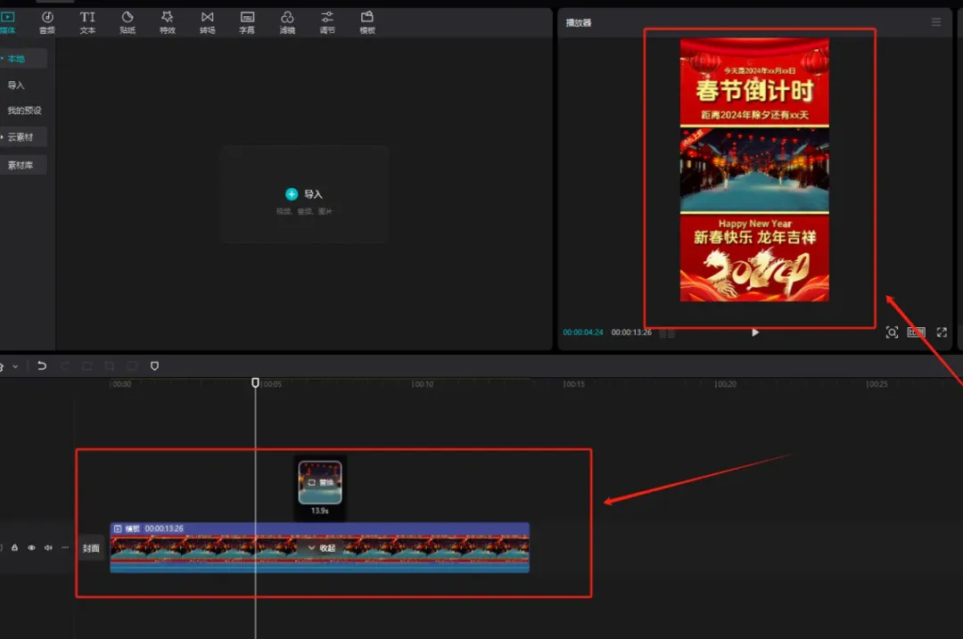Click 替换 replace on the clip thumbnail
This screenshot has width=963, height=639.
(x=320, y=482)
